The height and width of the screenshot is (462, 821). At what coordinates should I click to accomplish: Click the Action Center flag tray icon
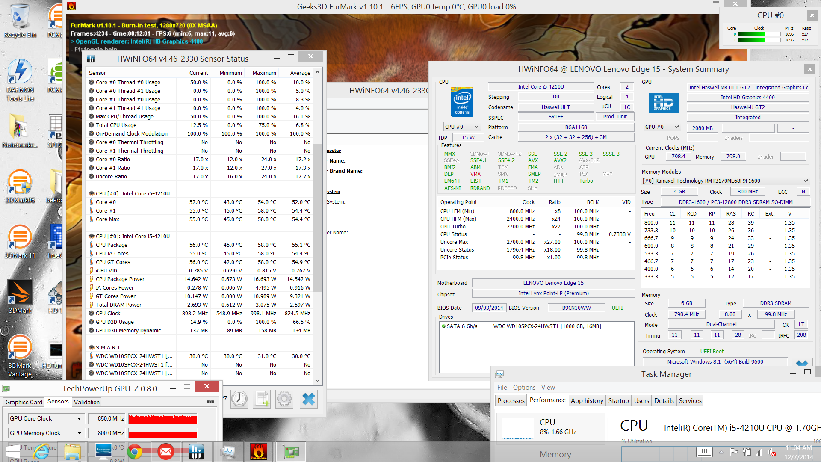pos(734,452)
